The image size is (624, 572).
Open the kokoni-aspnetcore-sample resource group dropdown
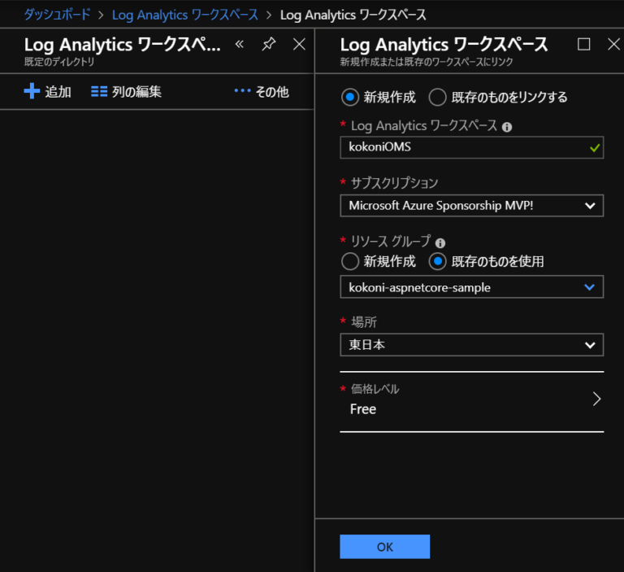pos(471,287)
